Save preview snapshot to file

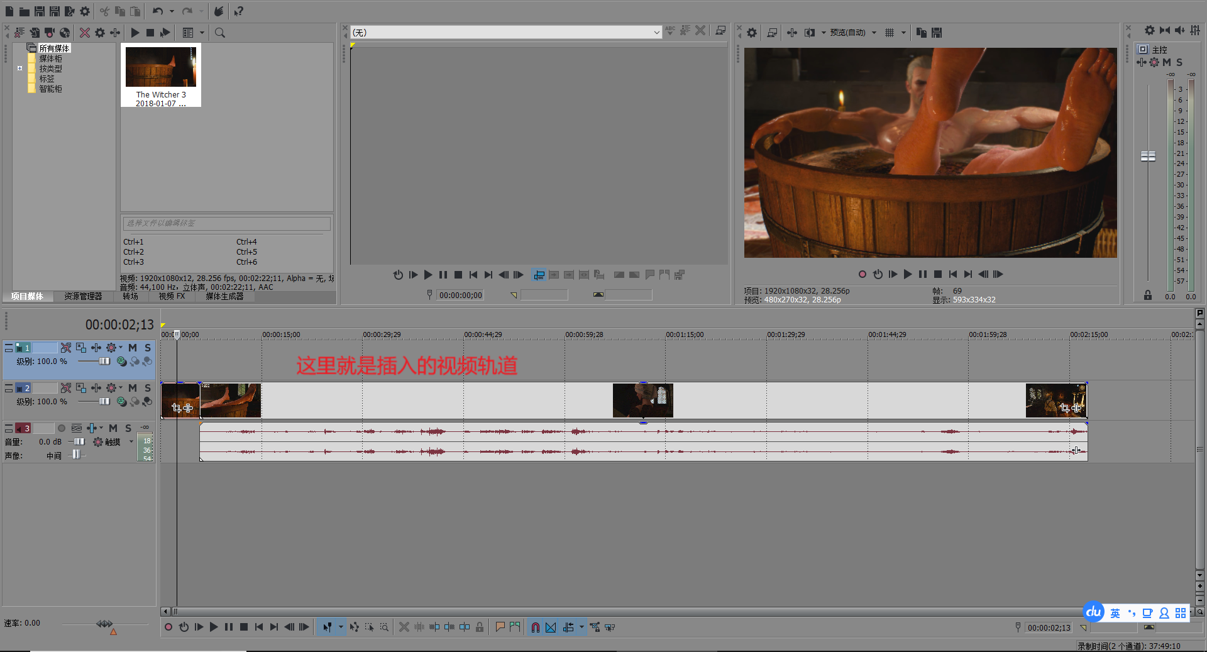coord(937,33)
